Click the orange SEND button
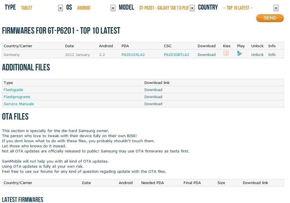Viewport: 290px width, 203px height. coord(270,18)
